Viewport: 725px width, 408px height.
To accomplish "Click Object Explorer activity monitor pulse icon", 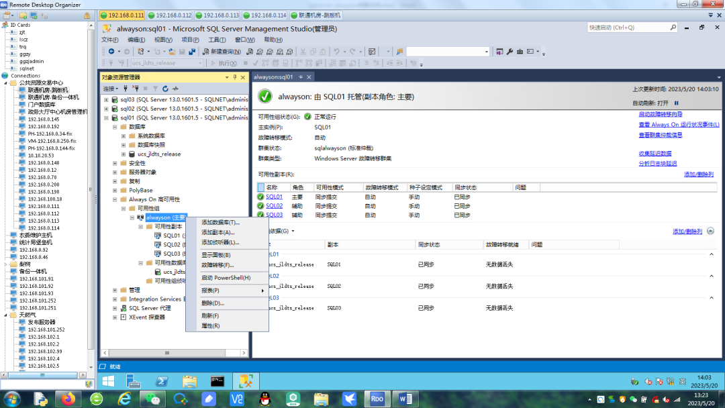I will tap(175, 89).
